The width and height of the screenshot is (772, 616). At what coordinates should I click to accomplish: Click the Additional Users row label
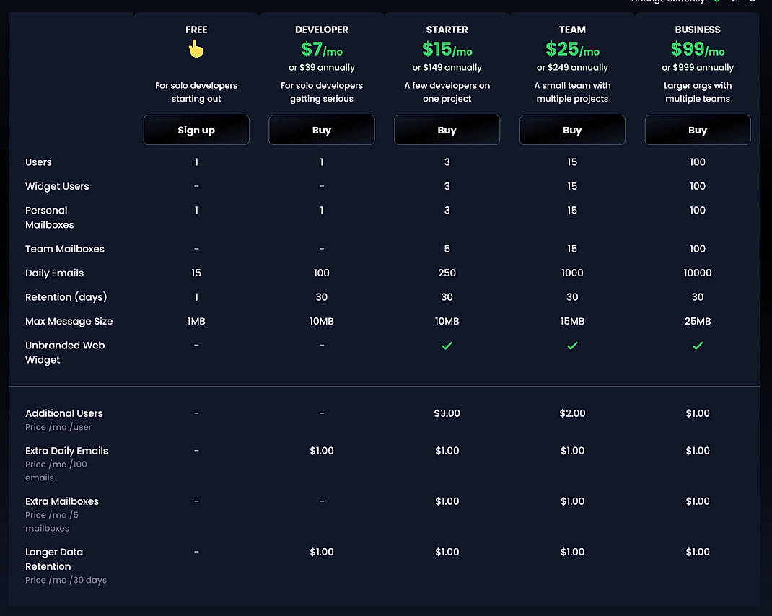tap(64, 413)
